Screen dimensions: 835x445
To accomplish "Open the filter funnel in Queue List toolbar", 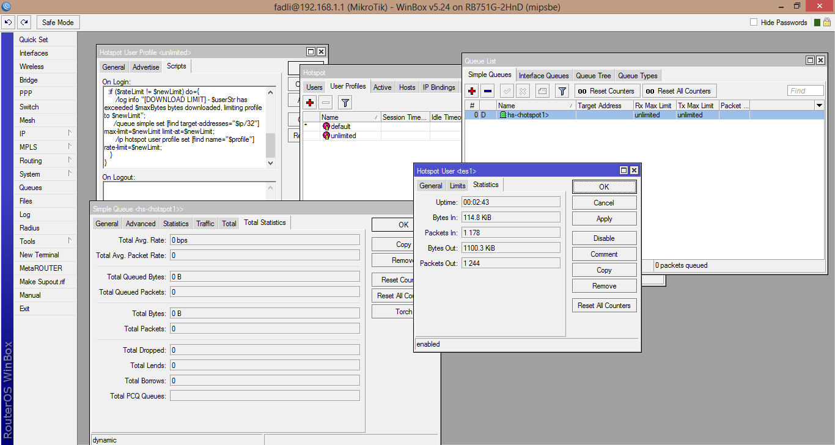I will (x=562, y=90).
